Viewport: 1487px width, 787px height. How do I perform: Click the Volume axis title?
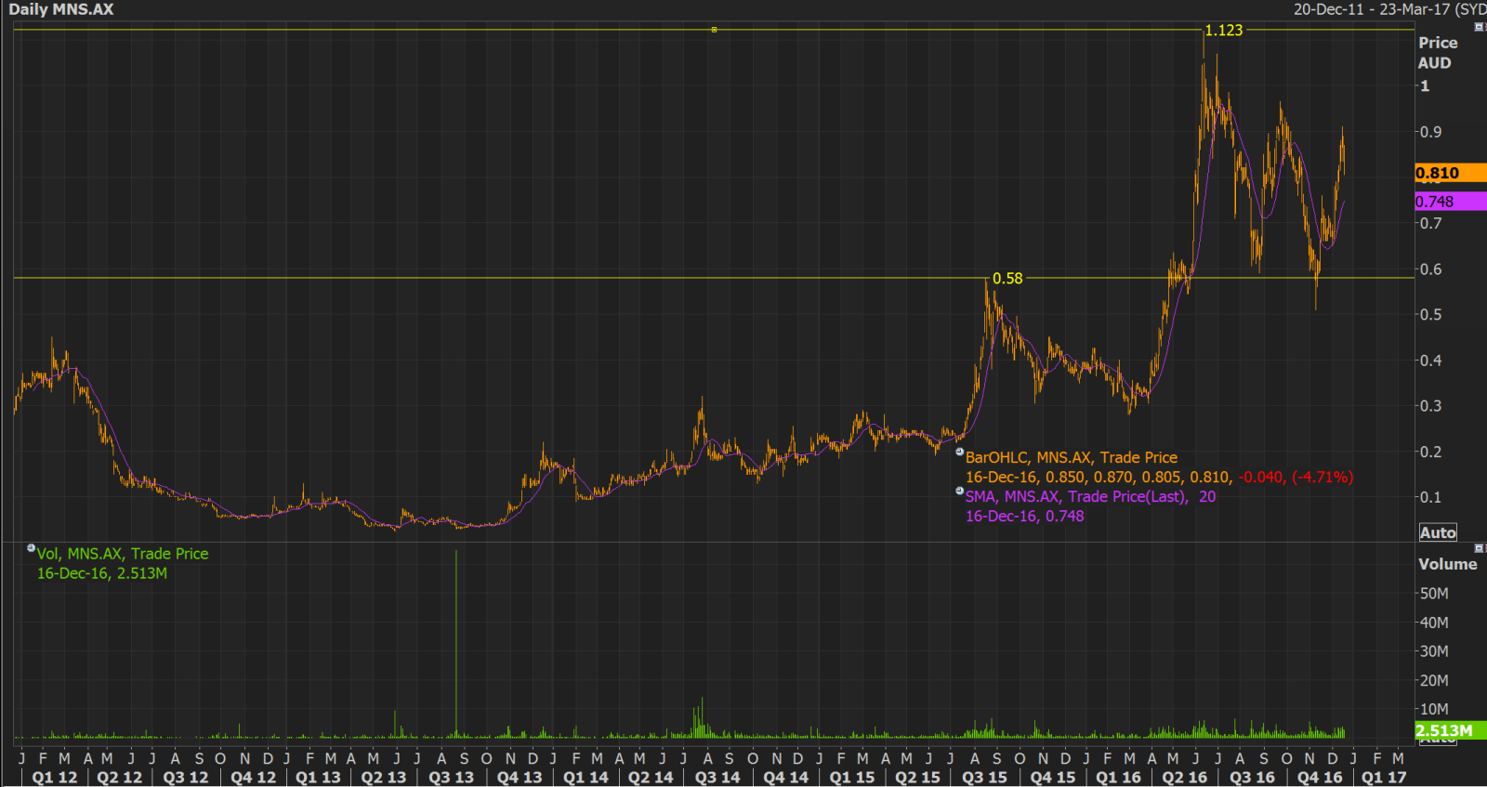click(1447, 564)
